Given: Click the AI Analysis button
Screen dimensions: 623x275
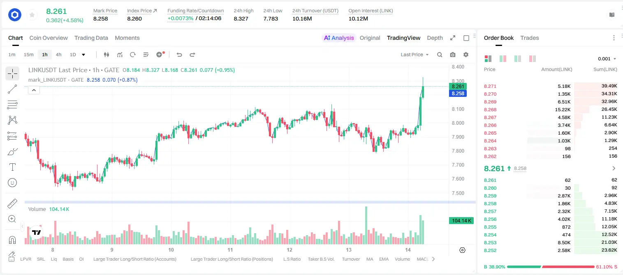Looking at the screenshot, I should (x=338, y=38).
